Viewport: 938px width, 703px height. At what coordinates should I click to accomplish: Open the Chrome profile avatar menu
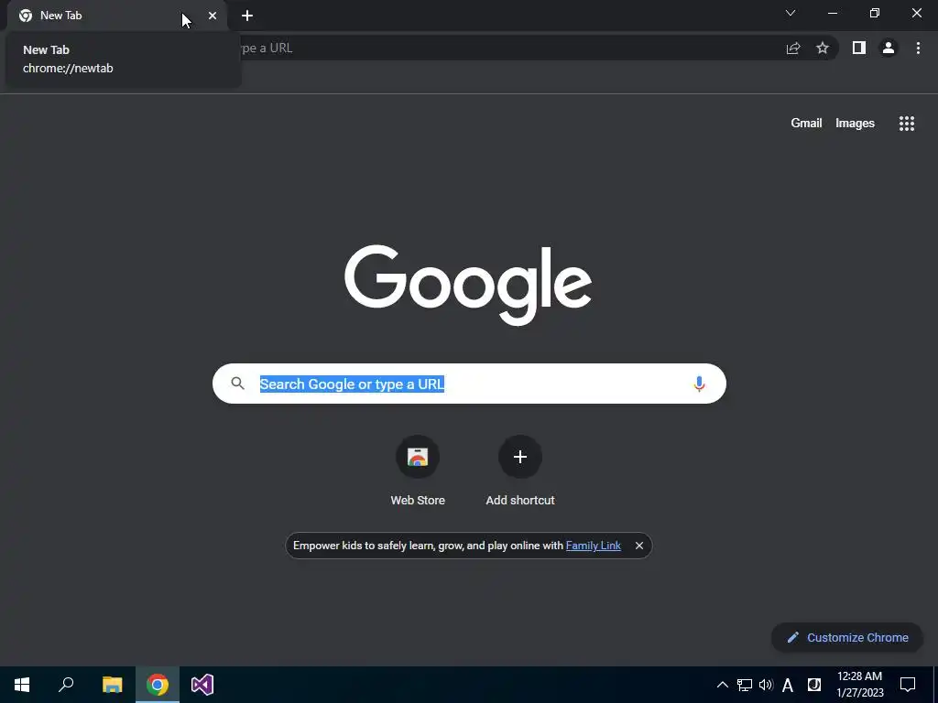[x=889, y=48]
